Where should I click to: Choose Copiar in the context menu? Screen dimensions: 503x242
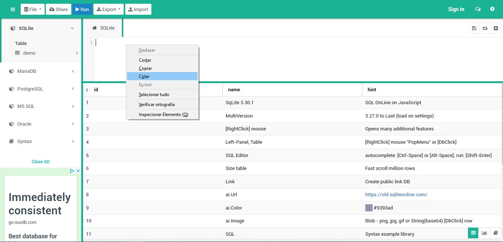[162, 68]
